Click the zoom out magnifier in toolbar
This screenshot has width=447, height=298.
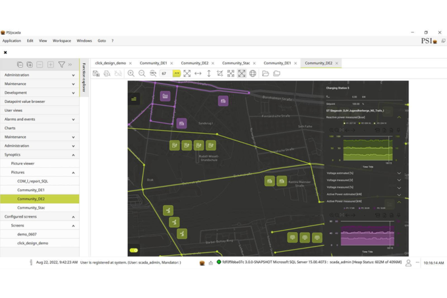142,74
